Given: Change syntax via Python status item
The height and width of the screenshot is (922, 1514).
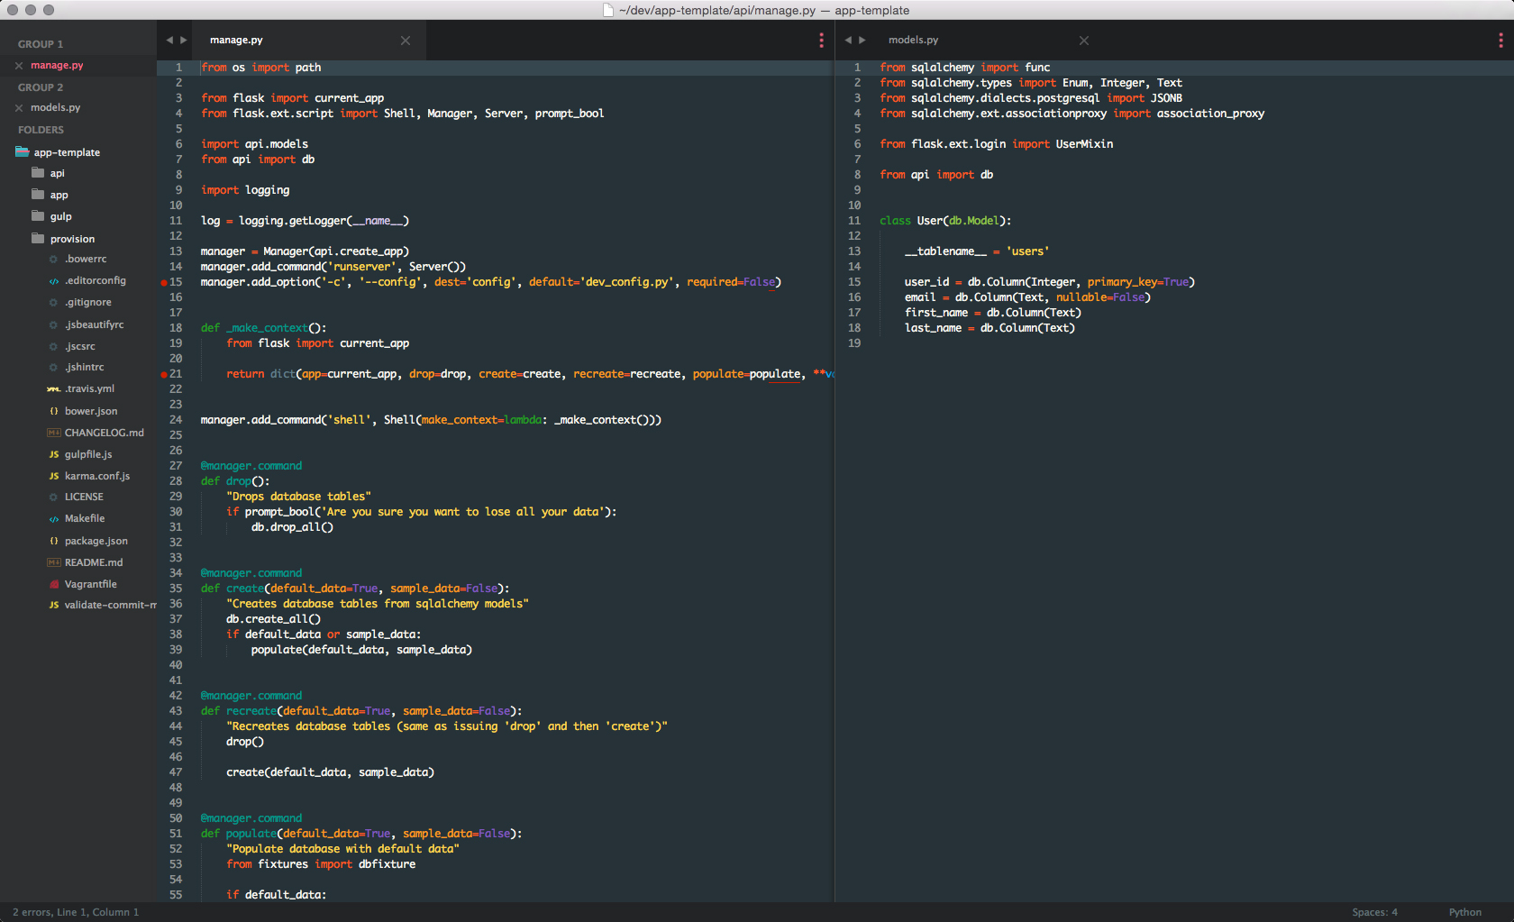Looking at the screenshot, I should pos(1464,912).
